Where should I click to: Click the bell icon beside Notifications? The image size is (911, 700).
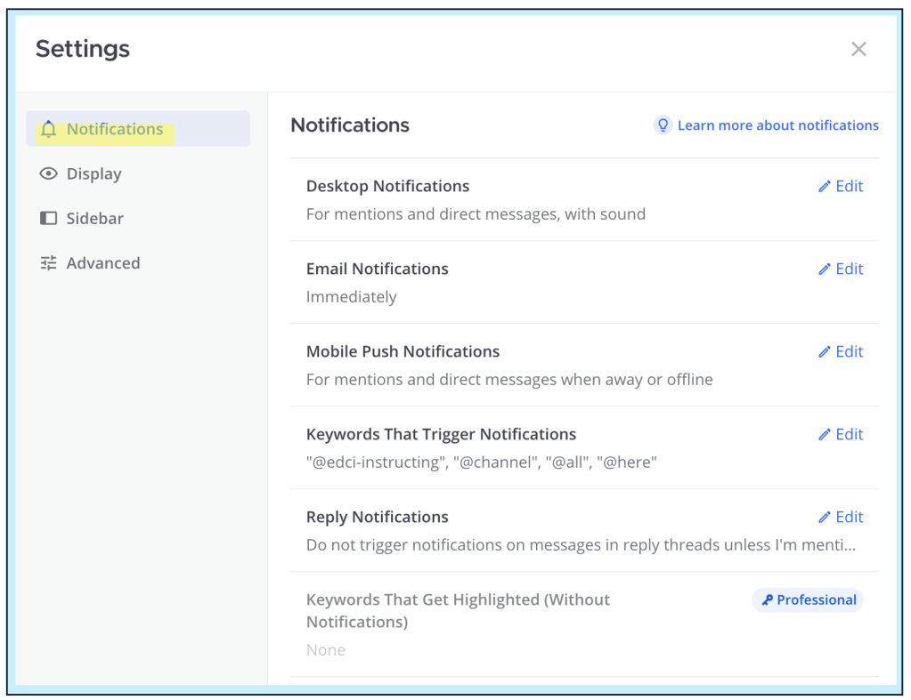coord(48,129)
